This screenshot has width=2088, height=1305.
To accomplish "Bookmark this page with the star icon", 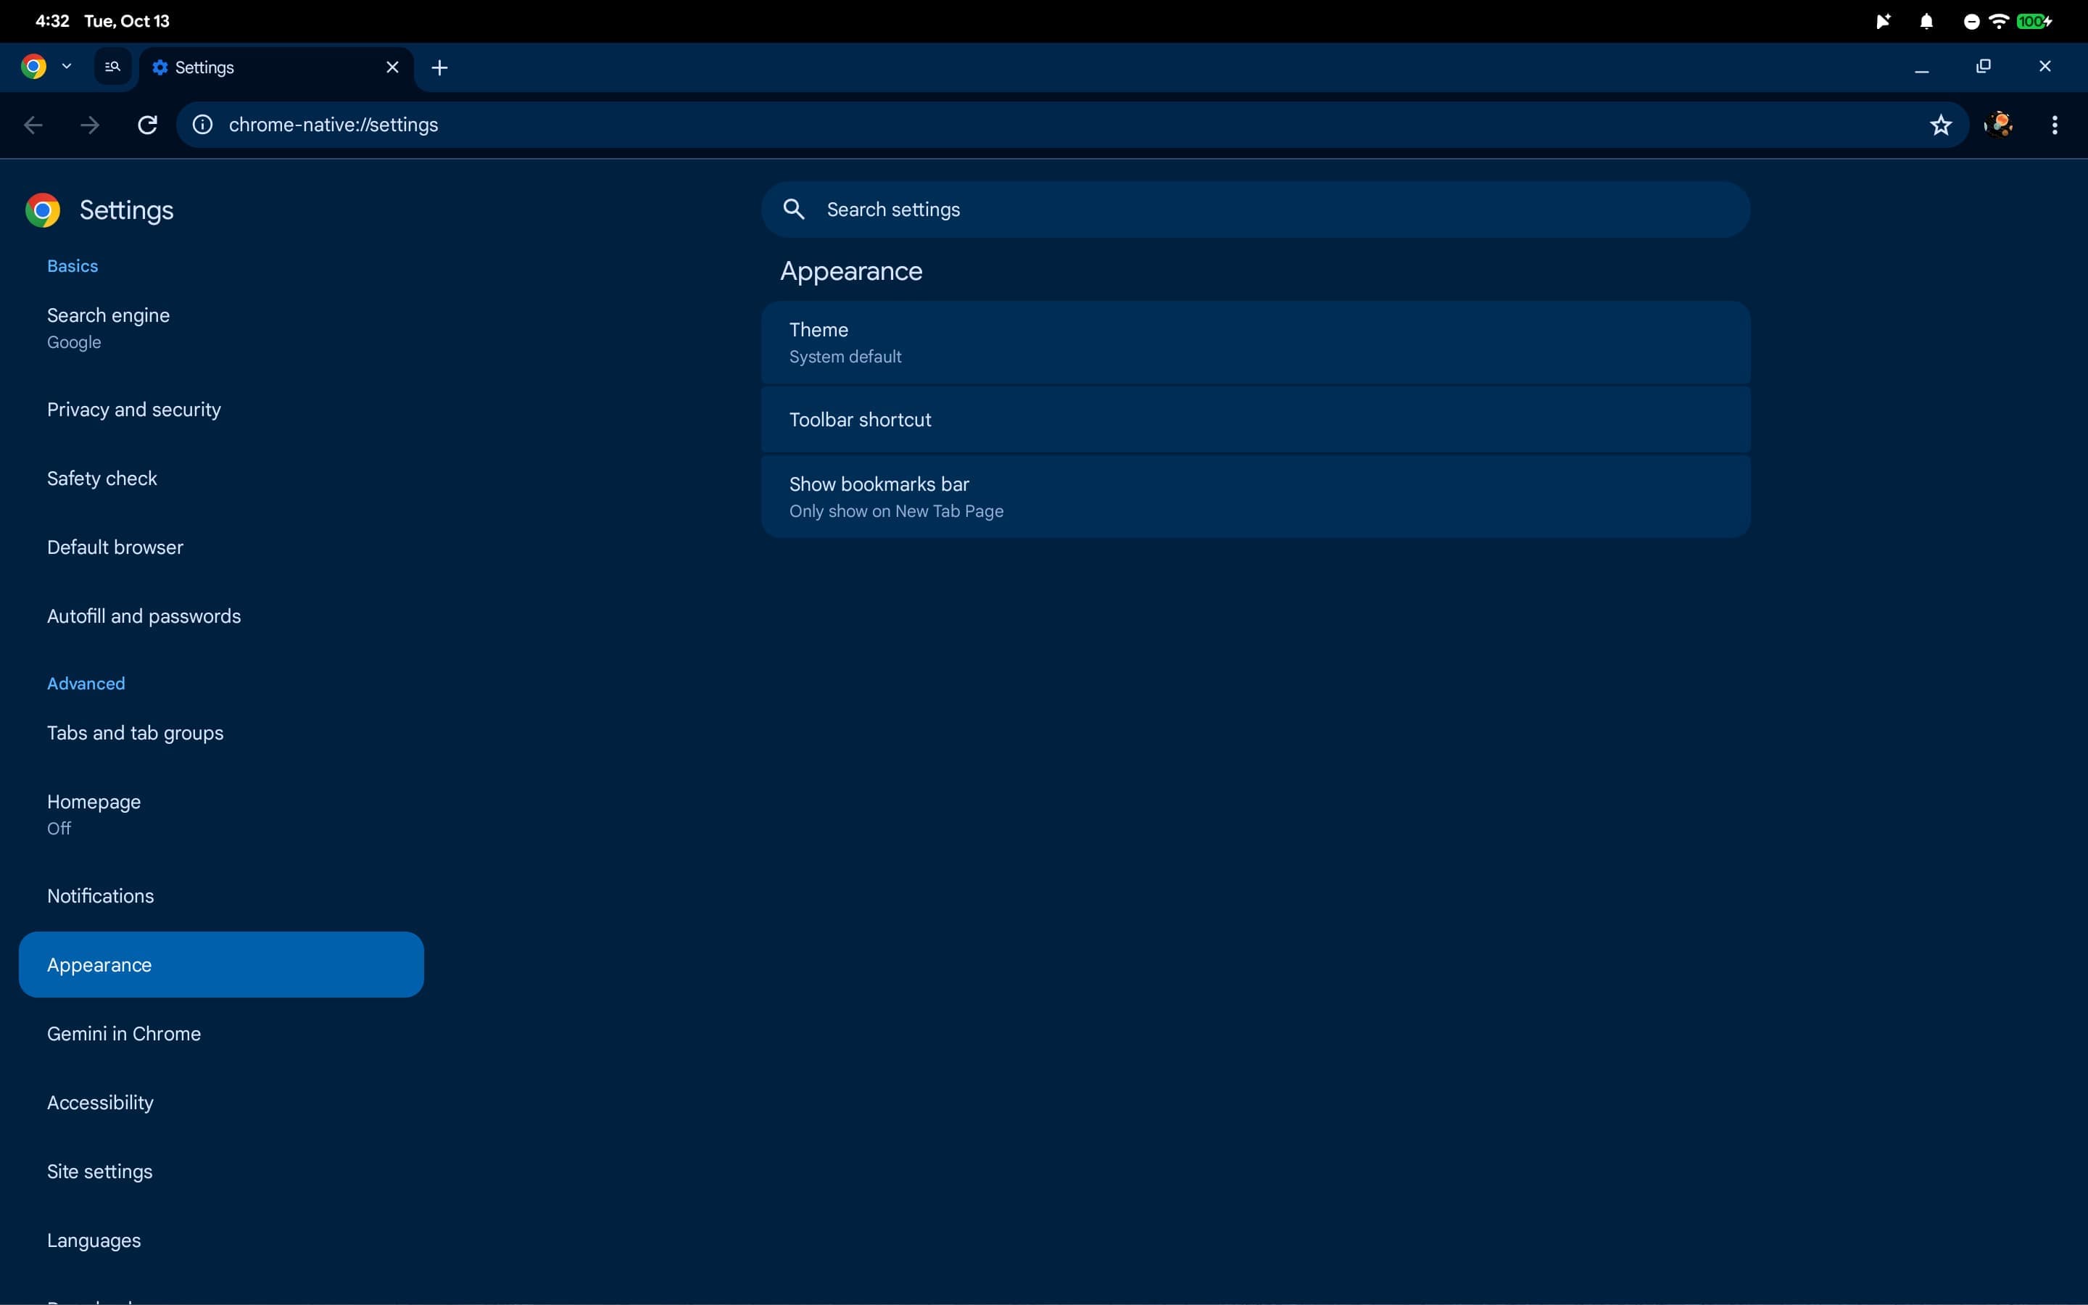I will pos(1940,125).
